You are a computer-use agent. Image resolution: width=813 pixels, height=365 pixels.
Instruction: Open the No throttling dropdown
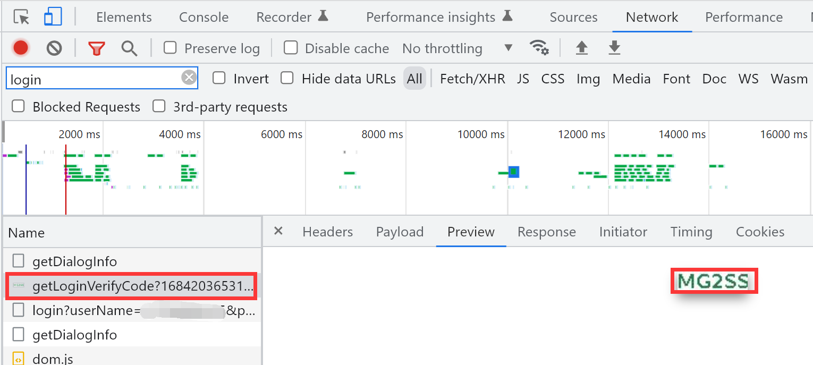(457, 48)
